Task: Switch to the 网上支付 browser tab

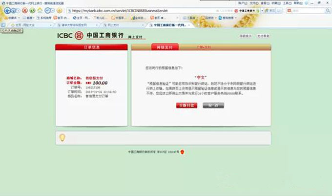Action: pos(123,25)
